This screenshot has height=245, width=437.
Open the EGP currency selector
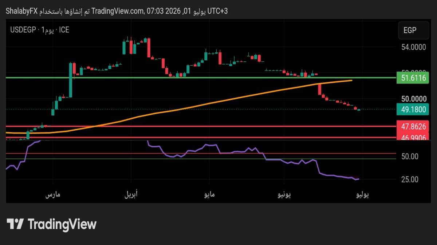(x=413, y=30)
